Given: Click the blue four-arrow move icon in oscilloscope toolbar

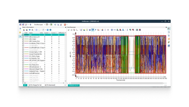Looking at the screenshot, I should pyautogui.click(x=112, y=30).
